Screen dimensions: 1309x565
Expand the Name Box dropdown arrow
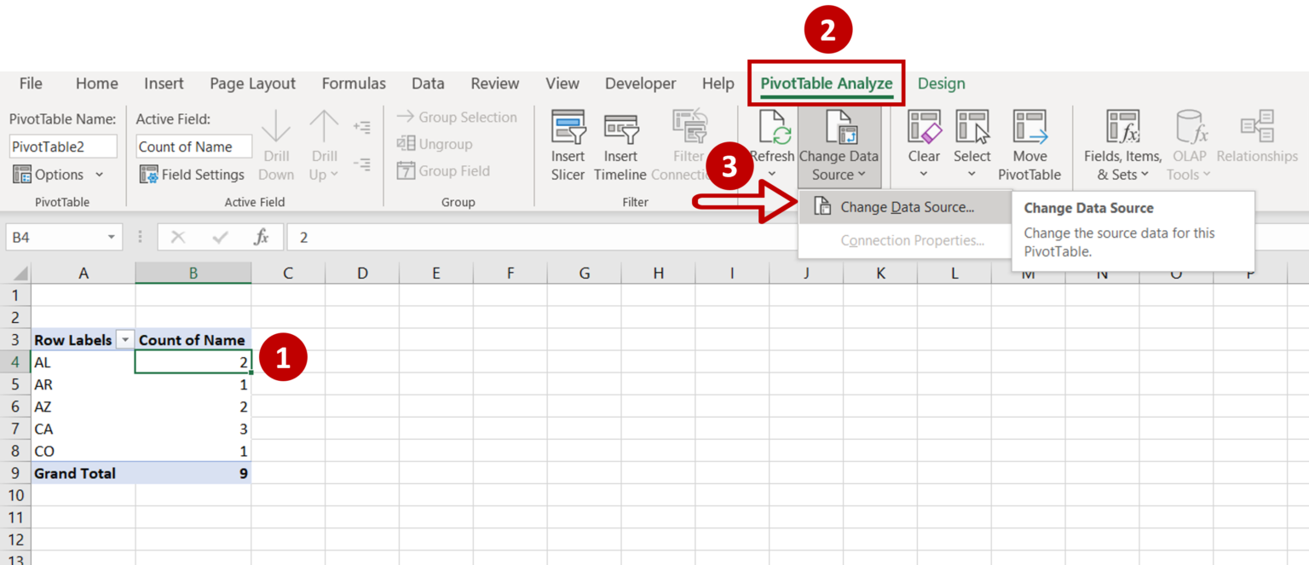[x=111, y=238]
